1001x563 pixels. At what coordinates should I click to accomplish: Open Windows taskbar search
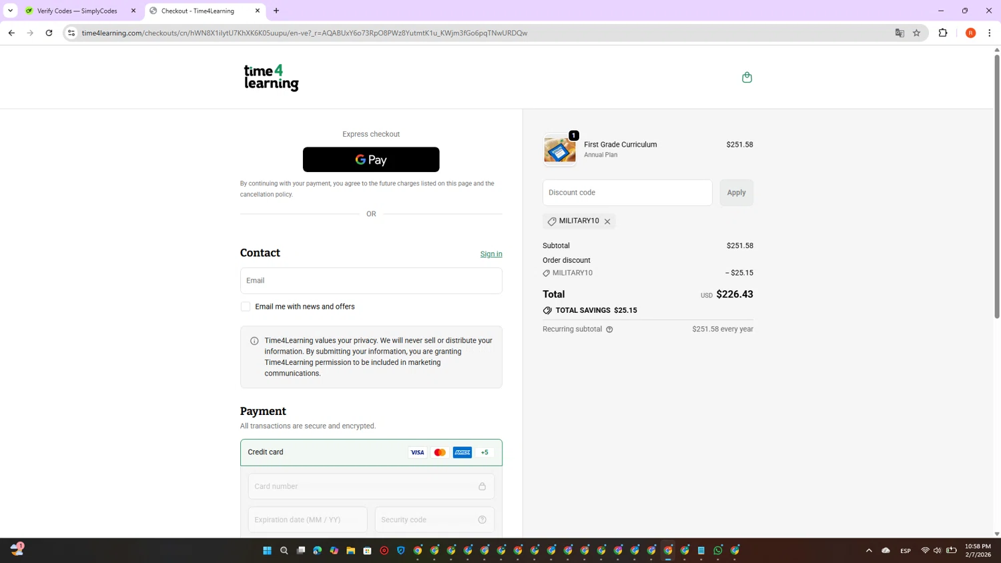coord(284,550)
